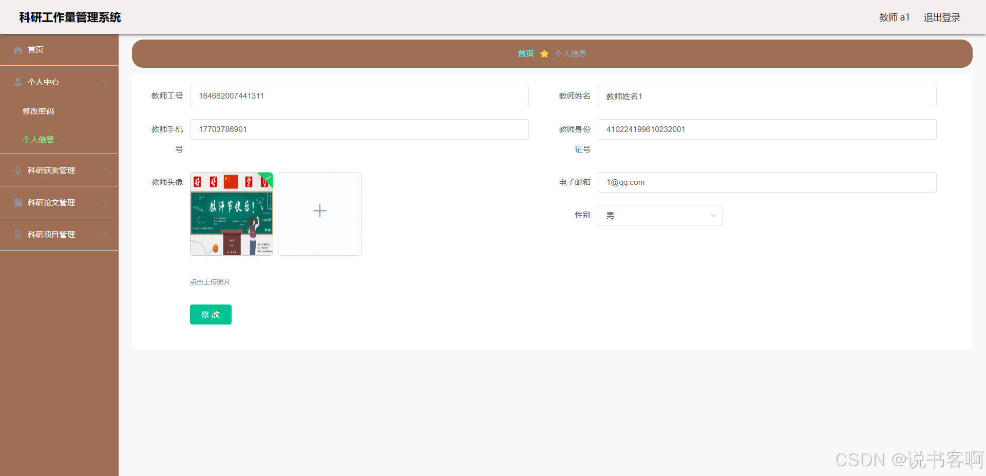This screenshot has width=986, height=476.
Task: Click the icon beside 科研论文管理
Action: point(18,203)
